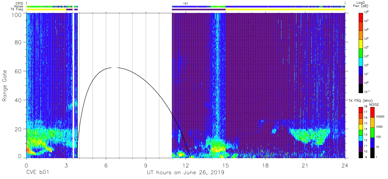Image resolution: width=388 pixels, height=179 pixels.
Task: Click the long yellow TX Freq strip after hour 15
Action: click(x=285, y=9)
